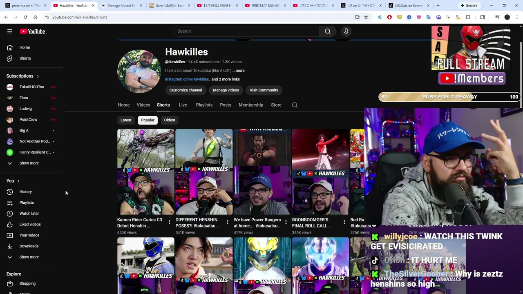Open the and 2 more links link
523x294 pixels.
(x=226, y=79)
